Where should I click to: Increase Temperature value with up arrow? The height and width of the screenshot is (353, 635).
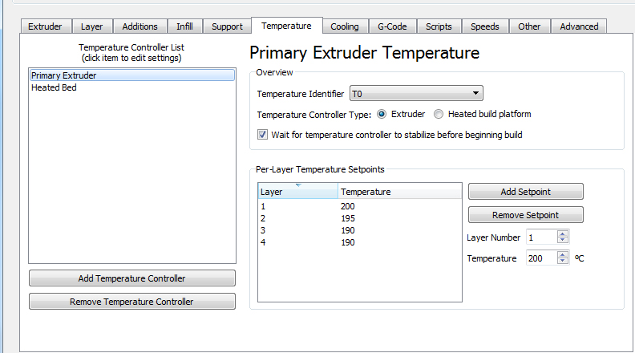coord(563,255)
